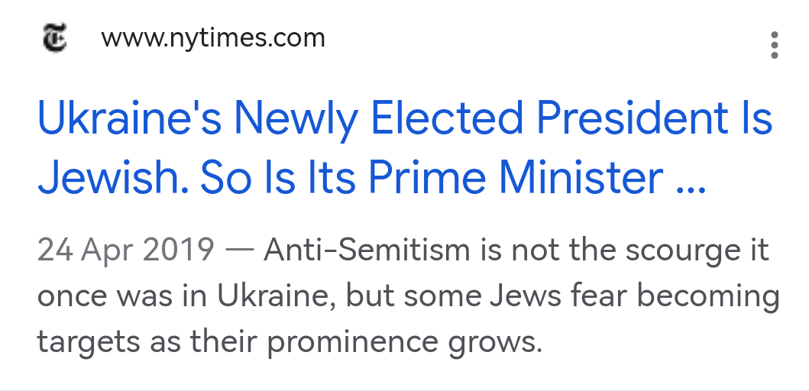Click the "Jewish. So Is Its Prime Minister" line
This screenshot has width=809, height=391.
point(350,177)
